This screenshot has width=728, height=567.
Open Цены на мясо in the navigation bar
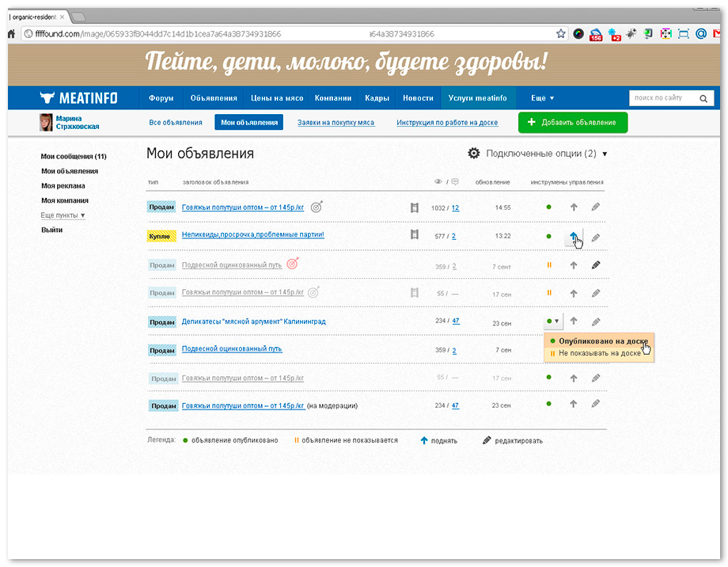[x=277, y=98]
